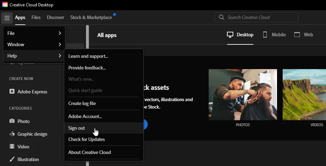Select the Web platform tab

pos(303,35)
